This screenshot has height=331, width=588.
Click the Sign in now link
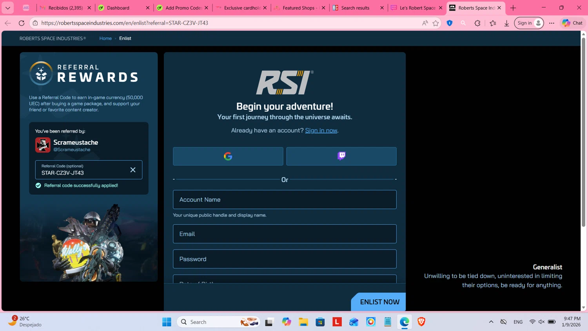coord(321,130)
